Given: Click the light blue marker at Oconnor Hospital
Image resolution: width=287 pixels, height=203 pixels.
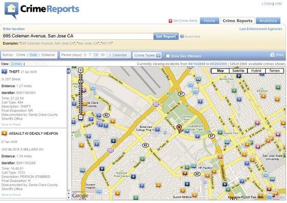Looking at the screenshot, I should pyautogui.click(x=99, y=192).
